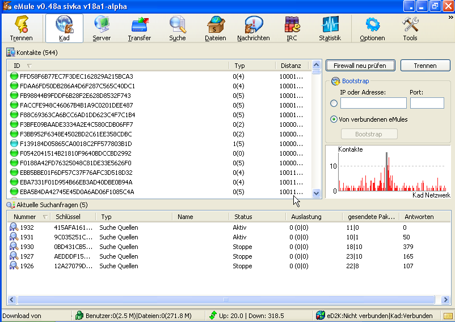455x322 pixels.
Task: Sort searches by Name column
Action: (200, 217)
